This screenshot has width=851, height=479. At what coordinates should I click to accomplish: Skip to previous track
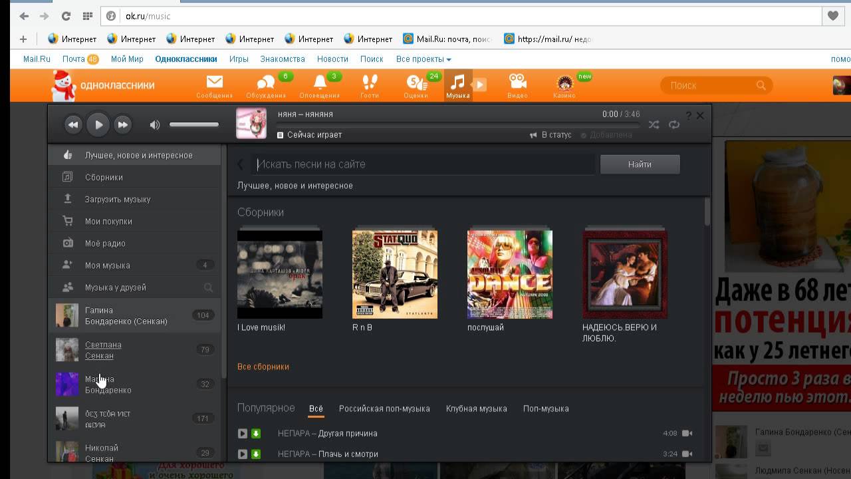click(73, 124)
